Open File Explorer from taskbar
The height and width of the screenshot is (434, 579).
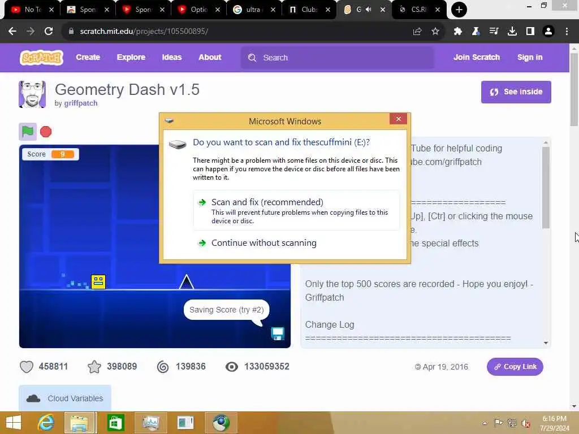(80, 423)
